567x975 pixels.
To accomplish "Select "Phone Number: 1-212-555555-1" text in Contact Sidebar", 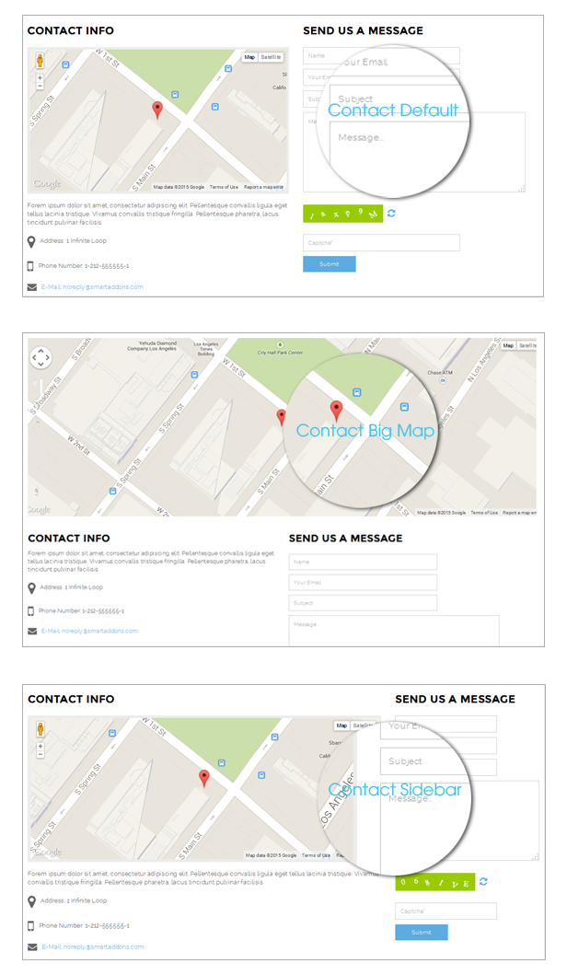I will pos(84,925).
